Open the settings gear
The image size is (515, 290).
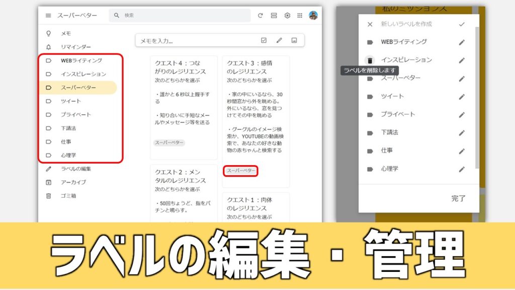coord(287,16)
